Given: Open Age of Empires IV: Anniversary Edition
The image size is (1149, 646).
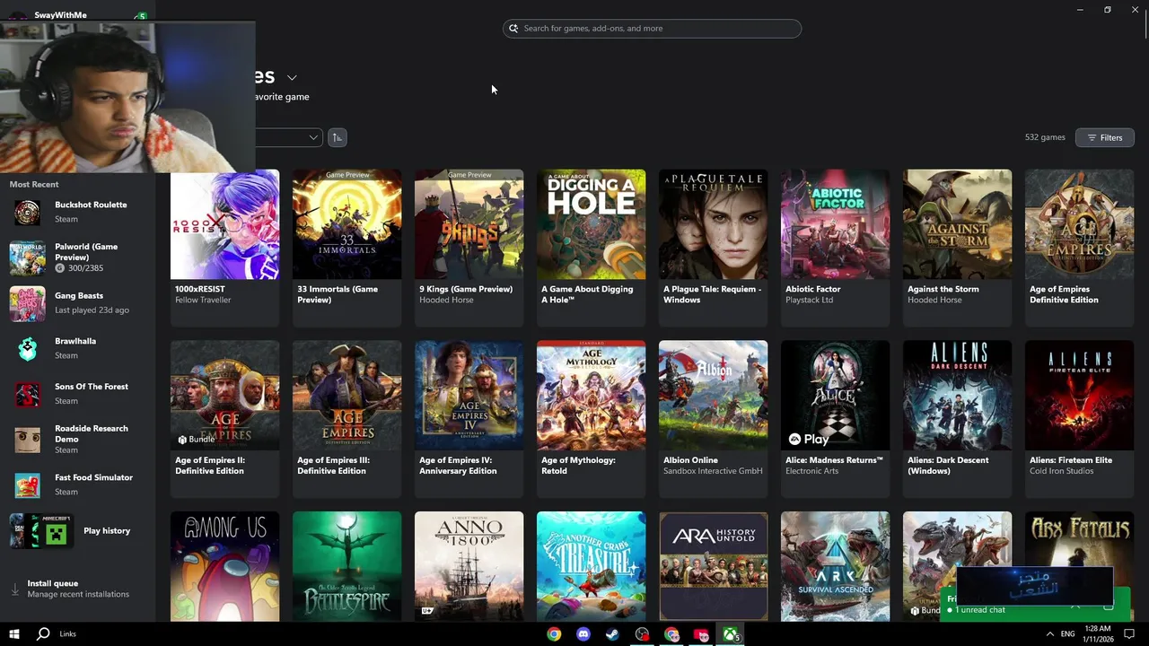Looking at the screenshot, I should [469, 418].
